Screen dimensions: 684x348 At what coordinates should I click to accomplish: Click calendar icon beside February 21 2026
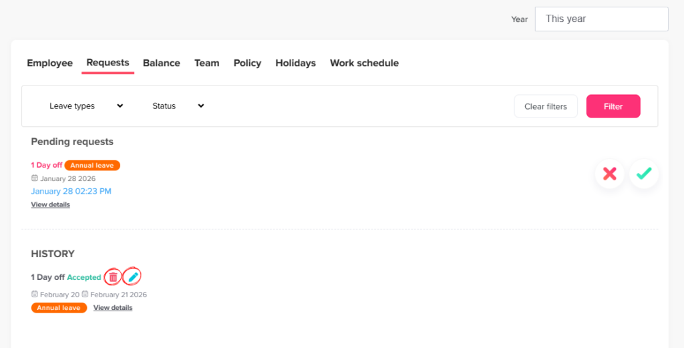click(x=85, y=295)
